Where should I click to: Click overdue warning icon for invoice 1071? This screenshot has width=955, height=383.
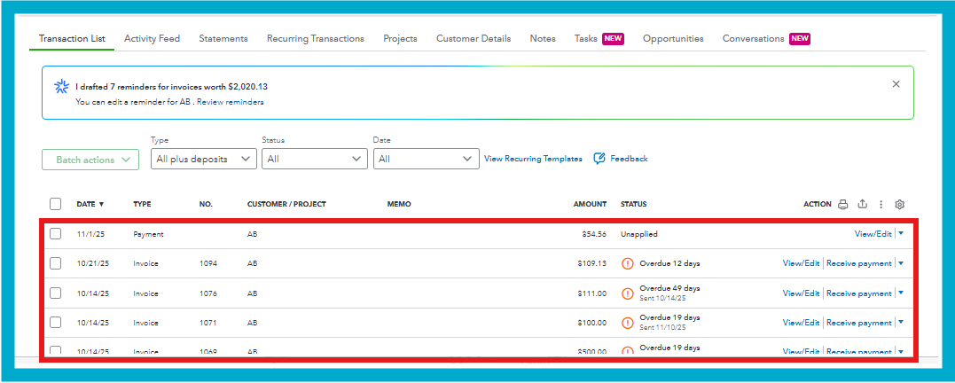[x=627, y=323]
